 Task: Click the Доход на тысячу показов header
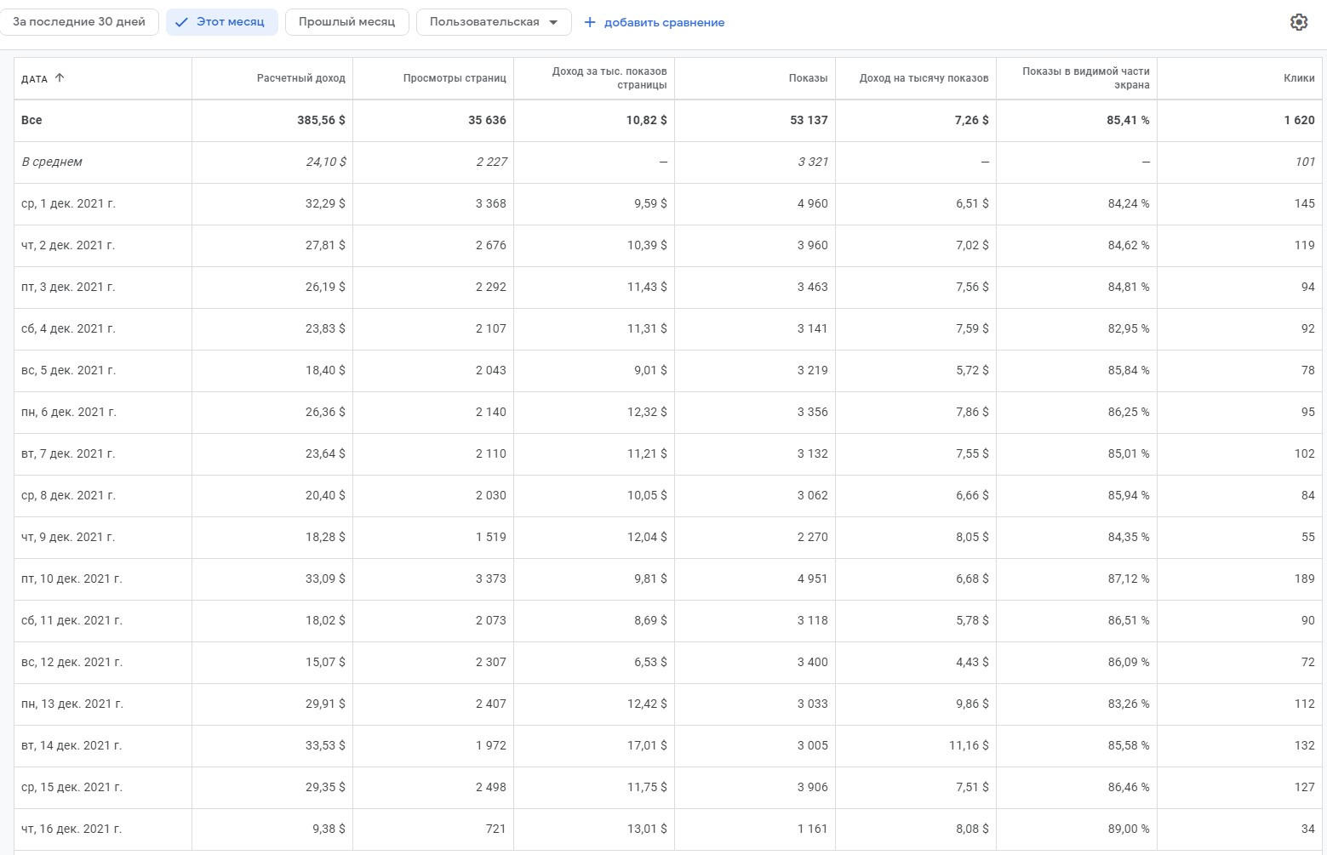coord(924,78)
